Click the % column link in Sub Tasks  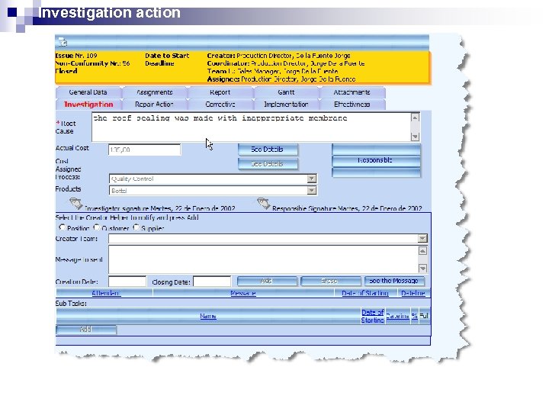415,316
